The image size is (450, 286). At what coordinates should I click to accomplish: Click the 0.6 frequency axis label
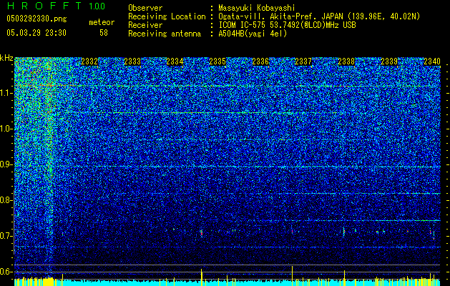pos(6,272)
